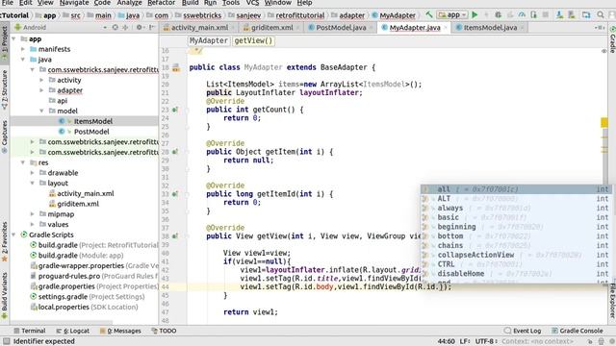
Task: Click the Stop red square icon
Action: tap(546, 15)
